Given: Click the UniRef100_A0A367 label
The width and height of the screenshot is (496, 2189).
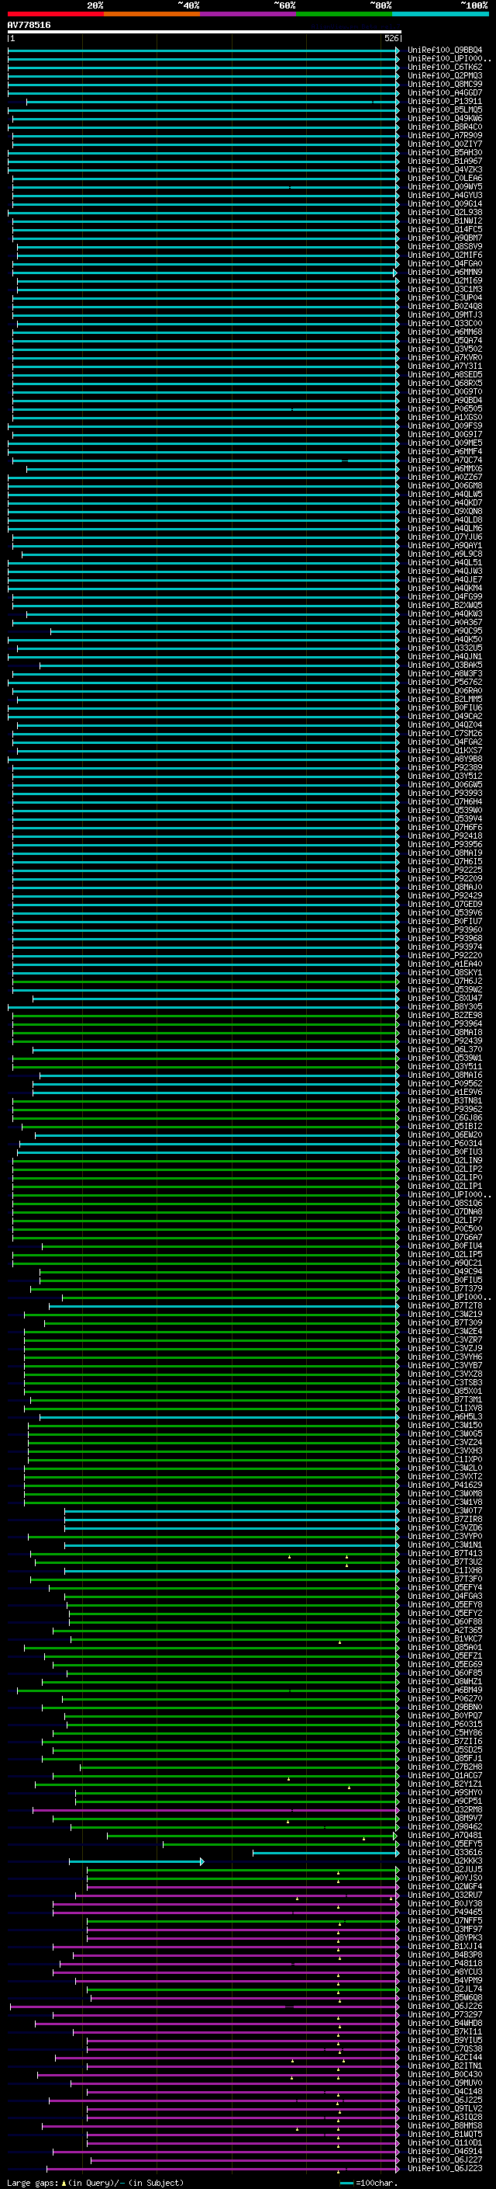Looking at the screenshot, I should (x=445, y=622).
